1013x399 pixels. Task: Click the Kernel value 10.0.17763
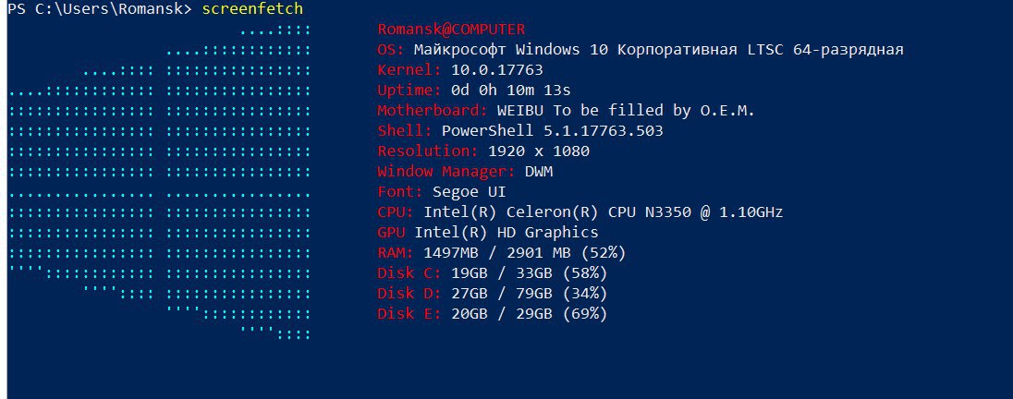497,69
